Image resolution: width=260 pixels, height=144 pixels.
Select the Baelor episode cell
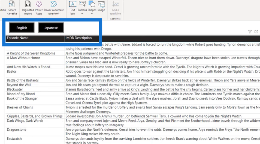(x=12, y=72)
